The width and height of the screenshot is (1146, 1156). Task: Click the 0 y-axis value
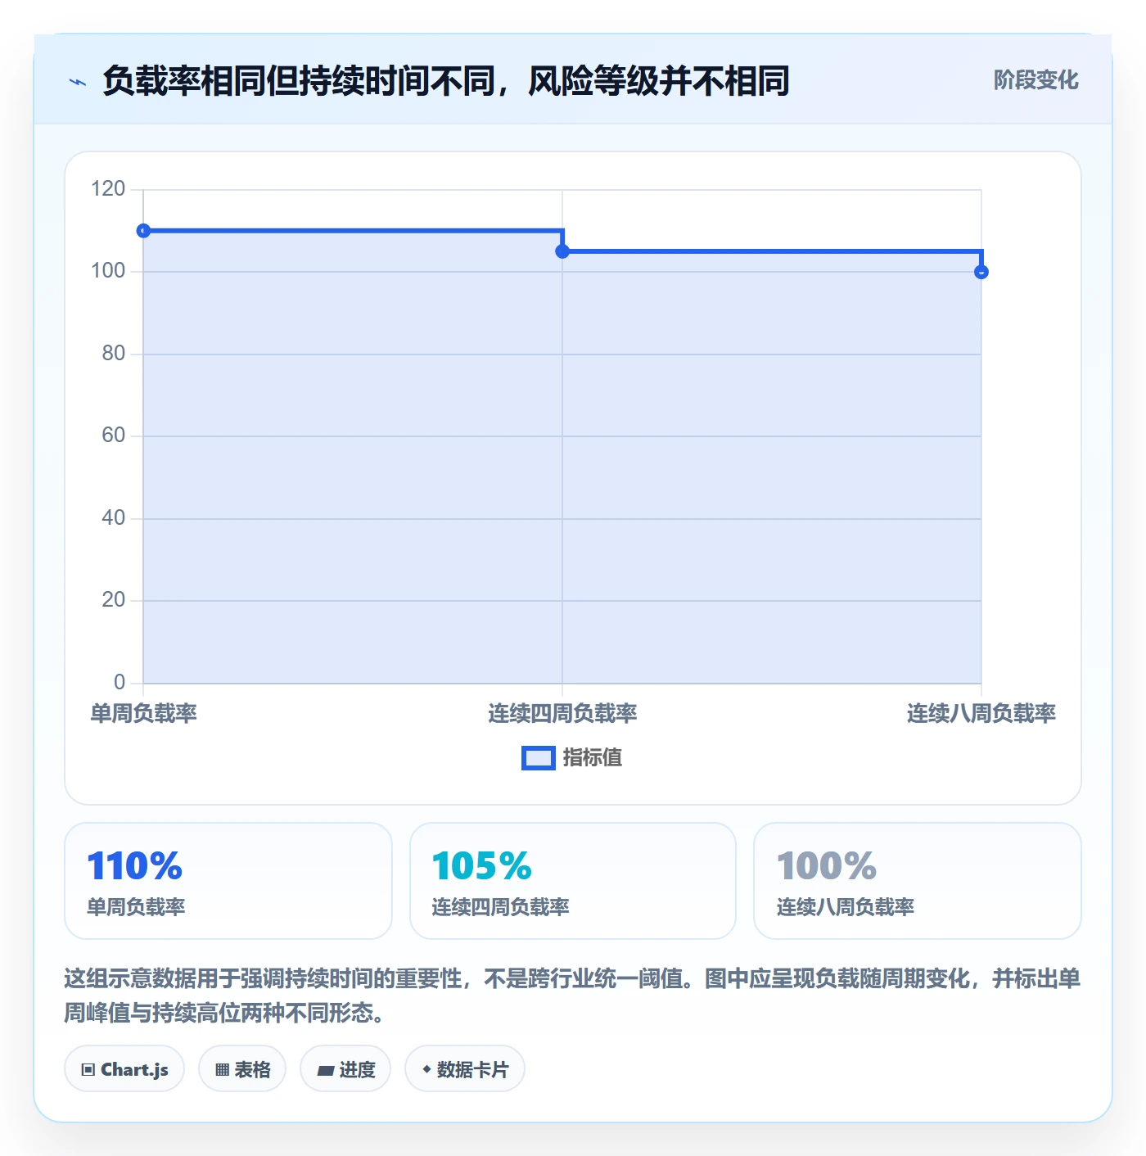[x=120, y=683]
